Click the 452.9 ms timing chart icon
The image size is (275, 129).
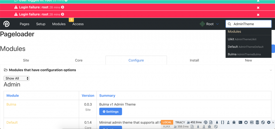[188, 122]
